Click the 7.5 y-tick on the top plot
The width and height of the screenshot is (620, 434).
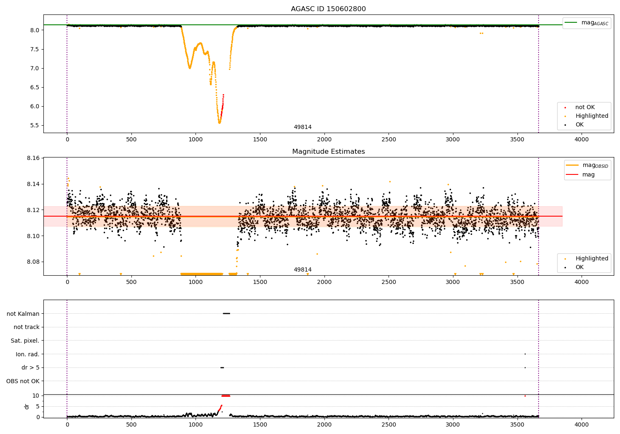(34, 49)
